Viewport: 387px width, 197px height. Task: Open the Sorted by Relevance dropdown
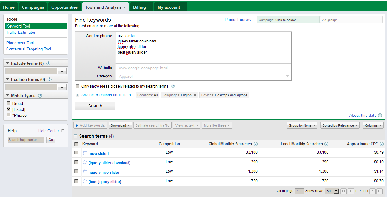pyautogui.click(x=340, y=125)
